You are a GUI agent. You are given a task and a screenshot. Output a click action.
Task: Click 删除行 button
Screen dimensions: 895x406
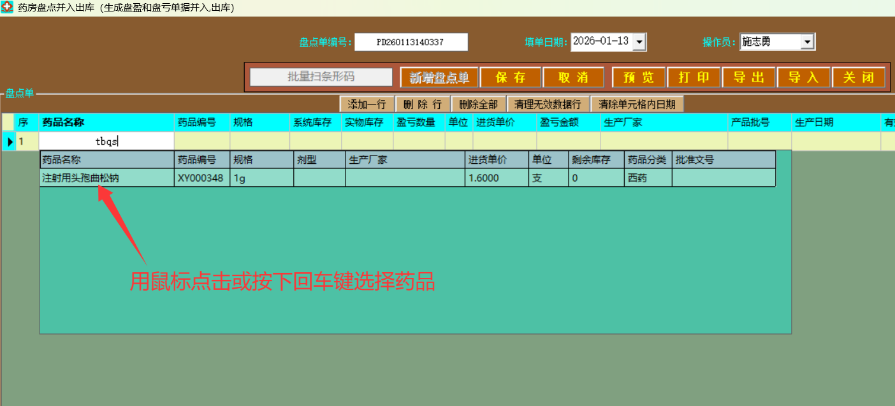point(423,105)
